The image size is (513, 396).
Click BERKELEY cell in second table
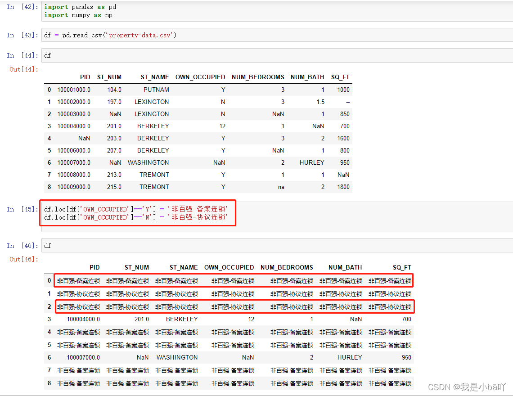pos(182,319)
